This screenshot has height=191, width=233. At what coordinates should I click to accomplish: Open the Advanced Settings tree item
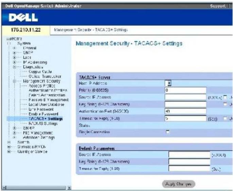point(39,138)
